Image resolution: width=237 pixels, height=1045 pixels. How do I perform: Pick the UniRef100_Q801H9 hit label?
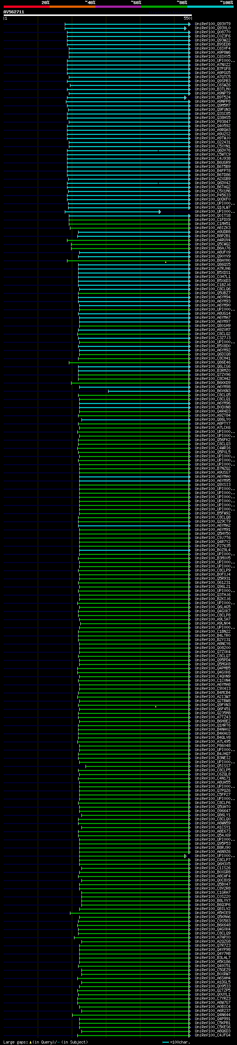[x=213, y=326]
